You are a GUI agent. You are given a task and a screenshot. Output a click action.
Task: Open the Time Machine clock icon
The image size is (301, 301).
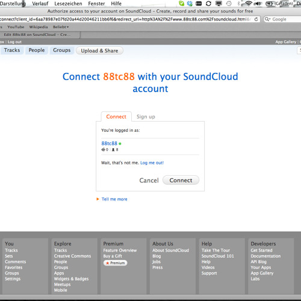click(229, 4)
